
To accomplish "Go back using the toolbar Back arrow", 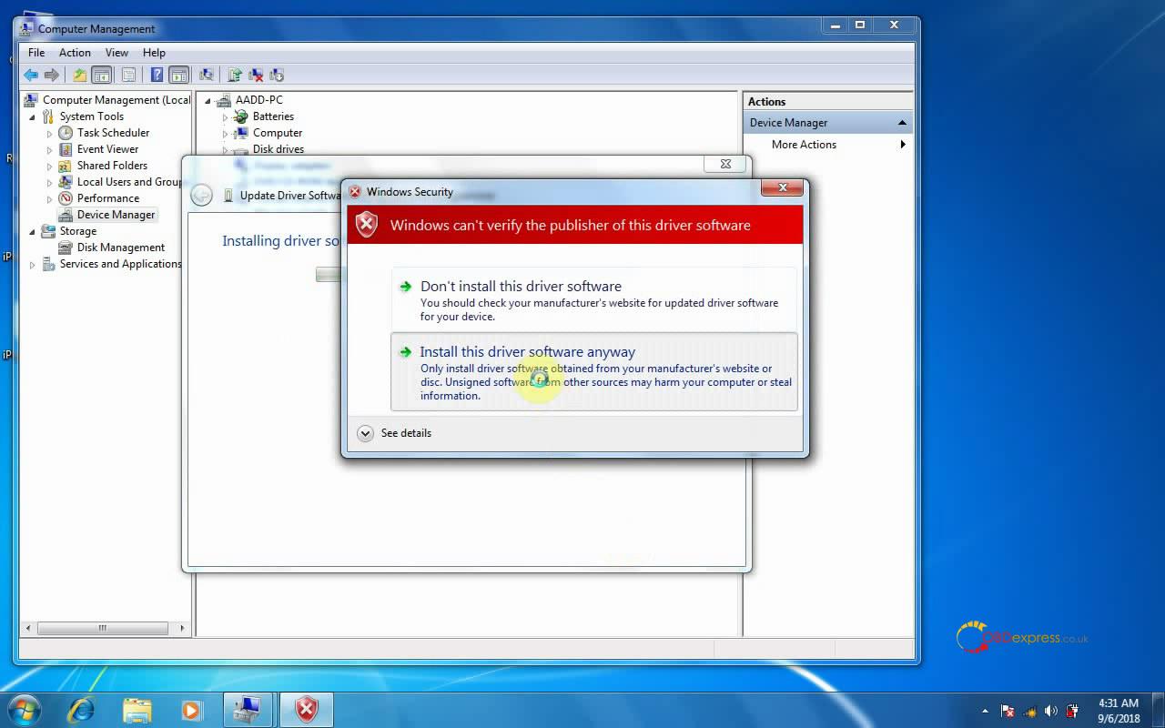I will point(31,76).
